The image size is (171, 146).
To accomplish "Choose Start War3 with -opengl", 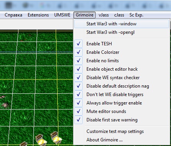I will (x=121, y=32).
